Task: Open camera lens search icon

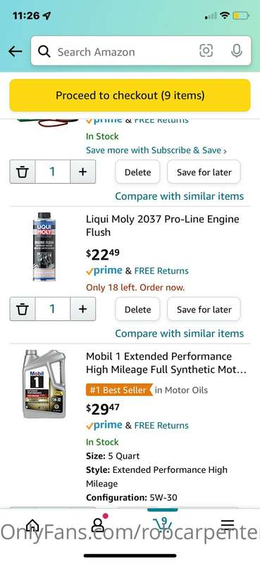Action: [206, 51]
